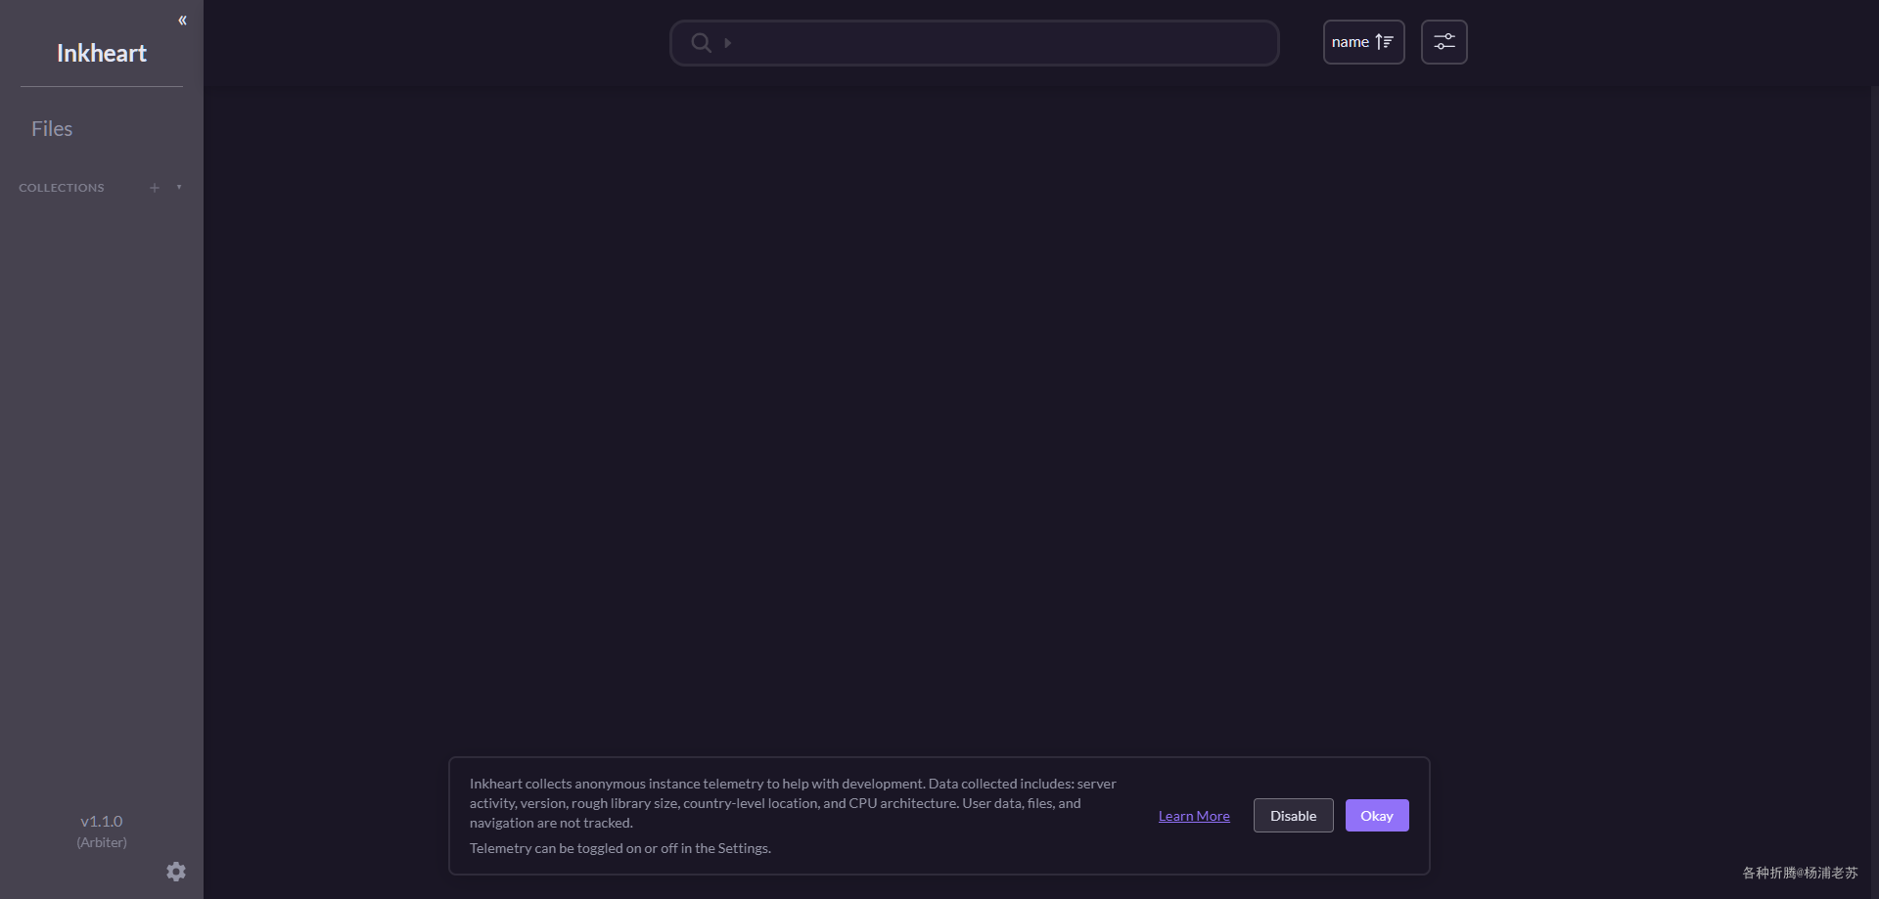Collapse the sidebar with double-chevron icon
1879x899 pixels.
tap(182, 21)
